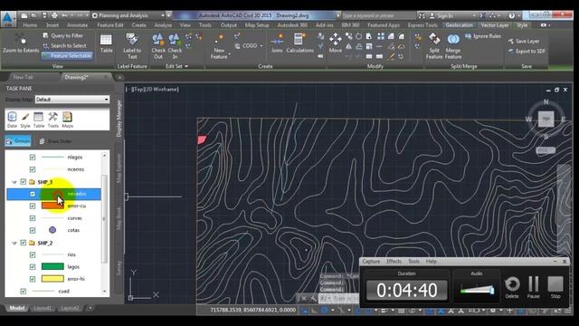Click Query to Filter
Viewport: 579px width, 326px height.
click(62, 35)
